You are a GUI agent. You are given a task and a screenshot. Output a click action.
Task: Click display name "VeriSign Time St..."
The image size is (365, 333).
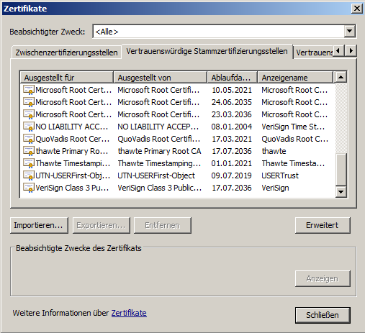(x=293, y=127)
